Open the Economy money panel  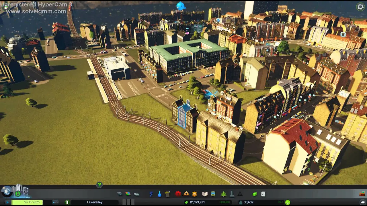point(255,194)
